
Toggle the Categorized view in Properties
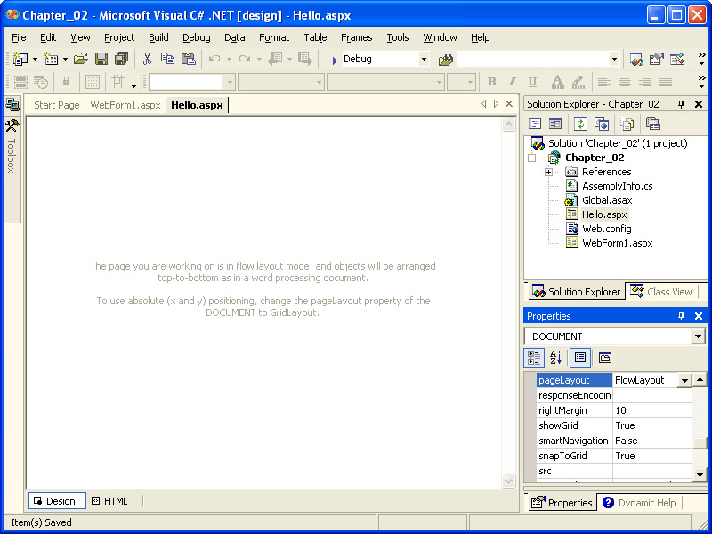(x=534, y=358)
